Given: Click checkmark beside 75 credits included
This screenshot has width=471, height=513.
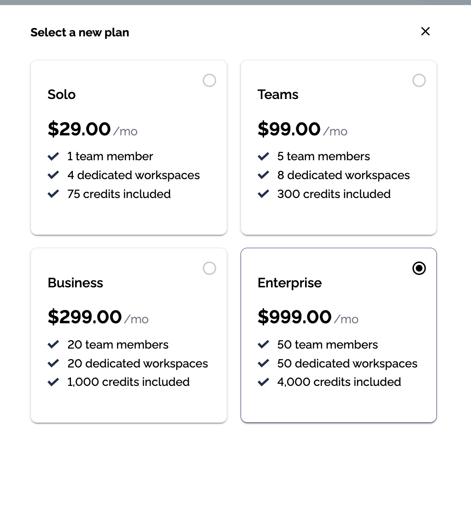Looking at the screenshot, I should click(x=53, y=194).
